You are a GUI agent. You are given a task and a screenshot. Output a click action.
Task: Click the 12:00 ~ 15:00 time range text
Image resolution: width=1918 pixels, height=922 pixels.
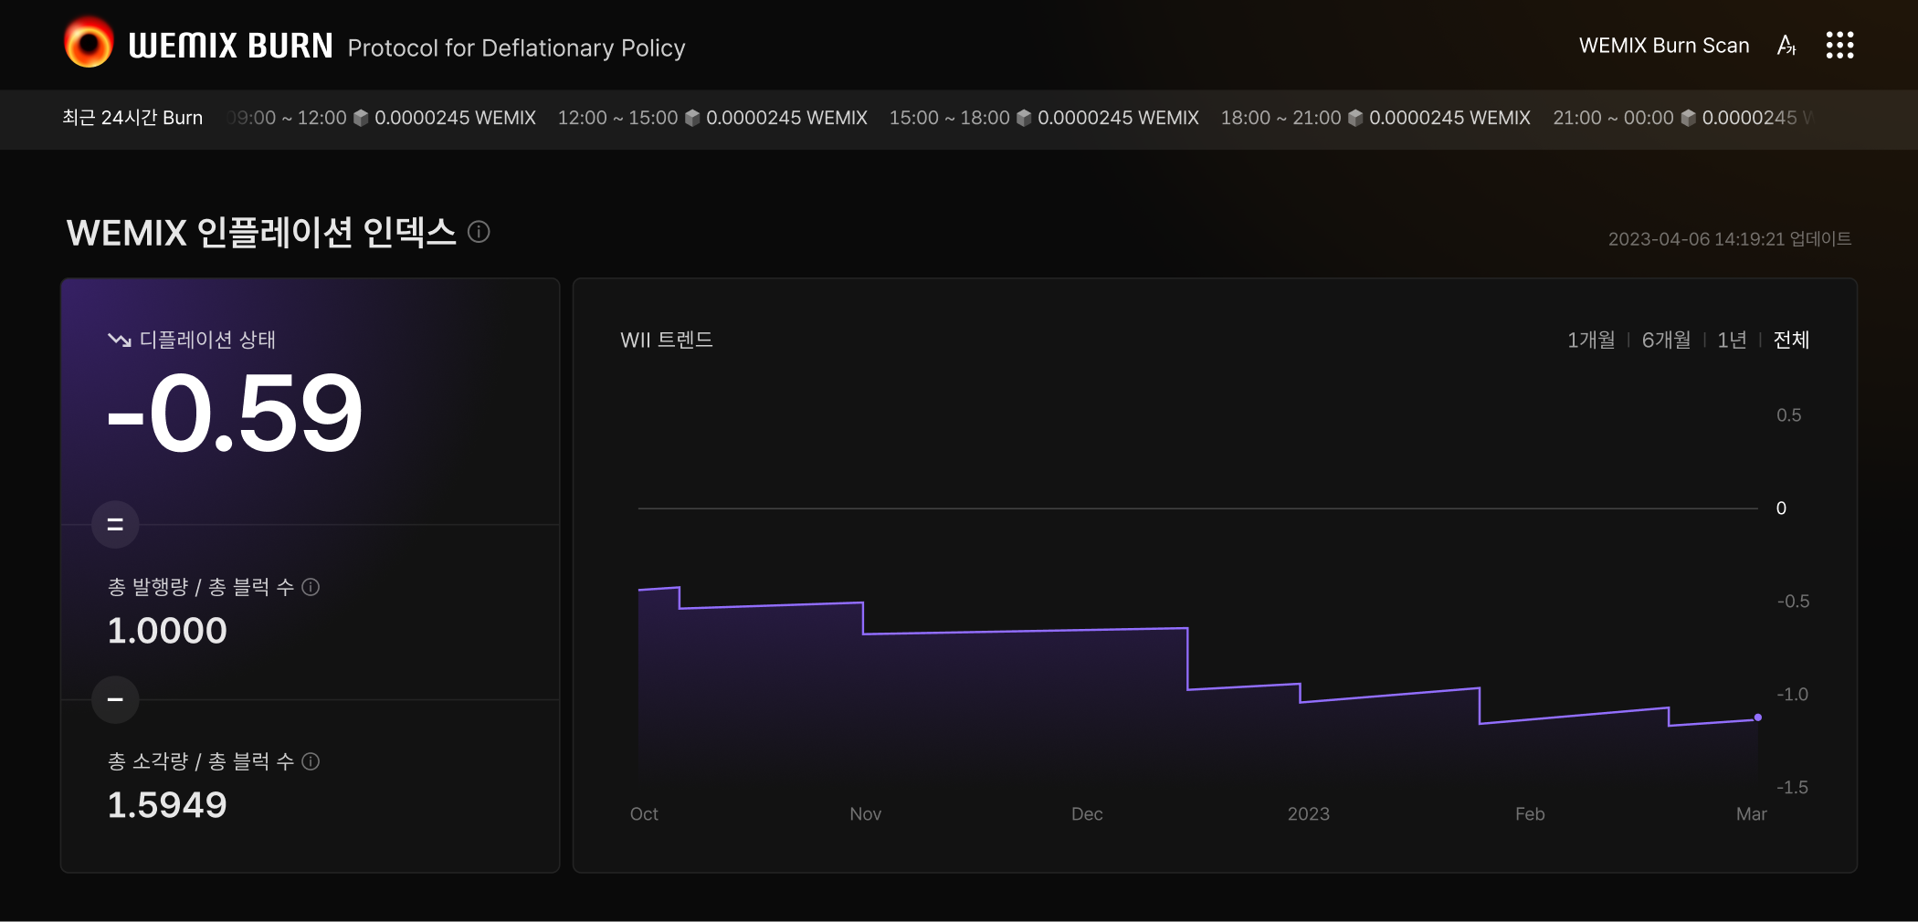(x=617, y=118)
